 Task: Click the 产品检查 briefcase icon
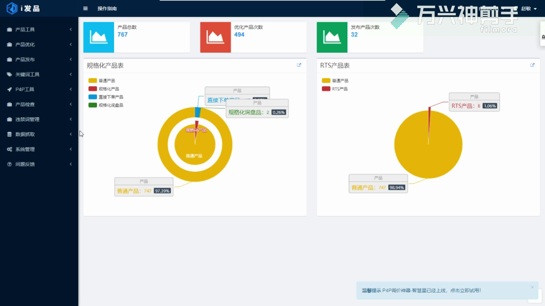9,105
